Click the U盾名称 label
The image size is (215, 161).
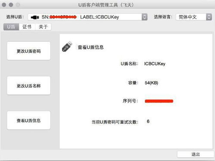129,64
